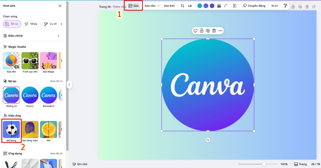Select the Tất cả selection mode
The image size is (321, 168).
tap(12, 24)
